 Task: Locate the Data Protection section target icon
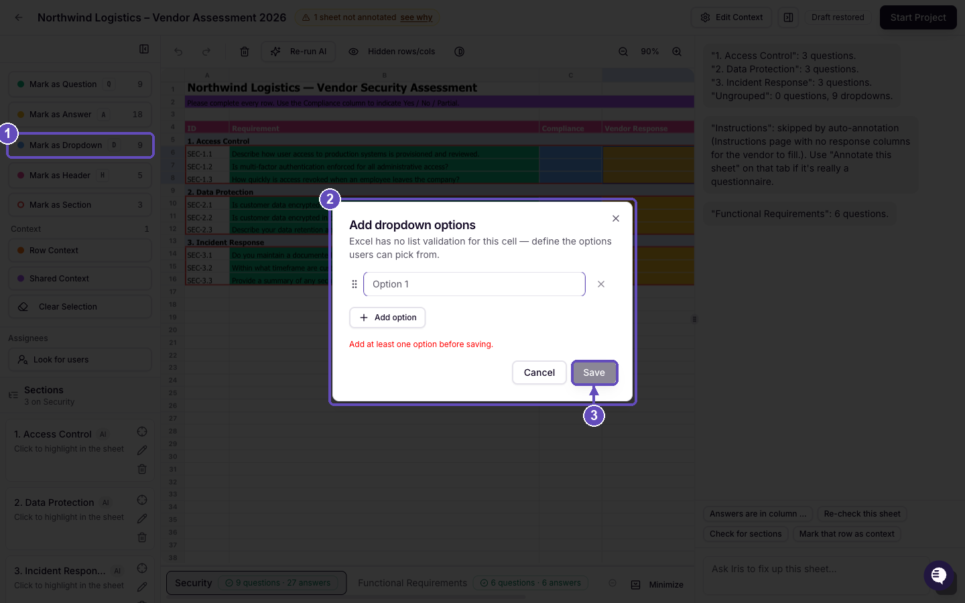[x=142, y=500]
